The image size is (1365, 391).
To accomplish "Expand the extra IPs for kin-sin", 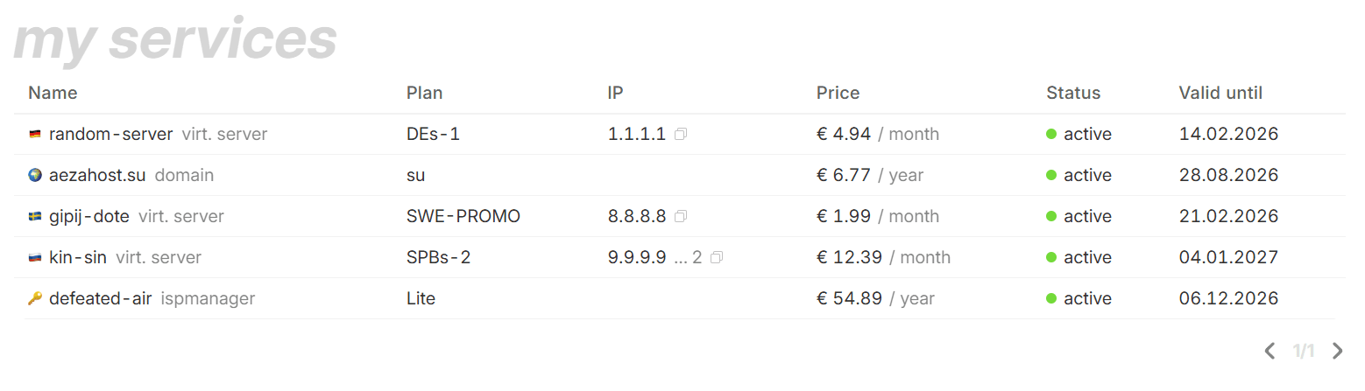I will pyautogui.click(x=688, y=258).
